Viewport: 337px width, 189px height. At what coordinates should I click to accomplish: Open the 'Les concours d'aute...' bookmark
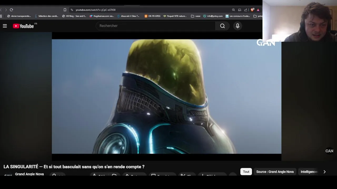tap(238, 16)
